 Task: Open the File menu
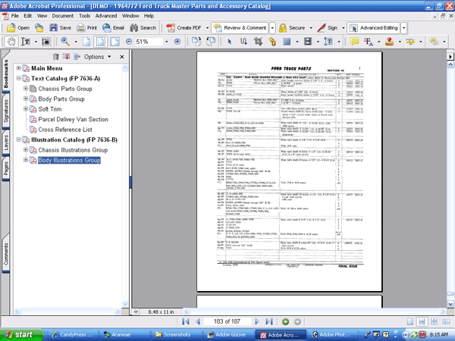[x=15, y=16]
